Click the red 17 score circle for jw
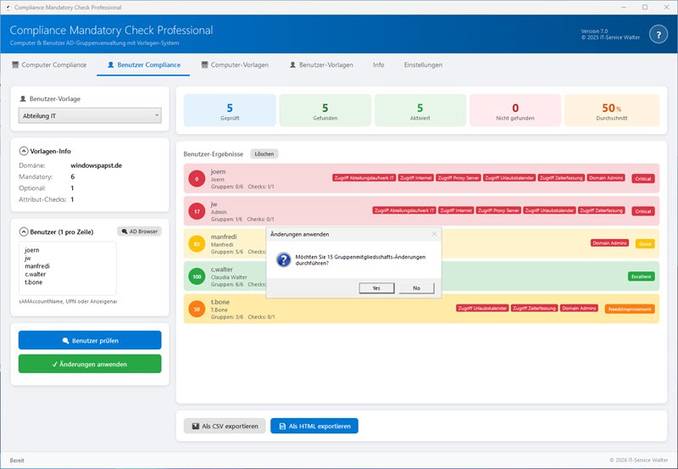This screenshot has height=469, width=678. click(197, 211)
